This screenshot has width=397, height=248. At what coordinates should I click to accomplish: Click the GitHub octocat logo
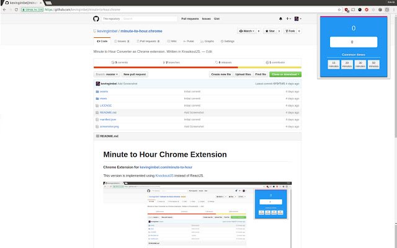pyautogui.click(x=96, y=19)
